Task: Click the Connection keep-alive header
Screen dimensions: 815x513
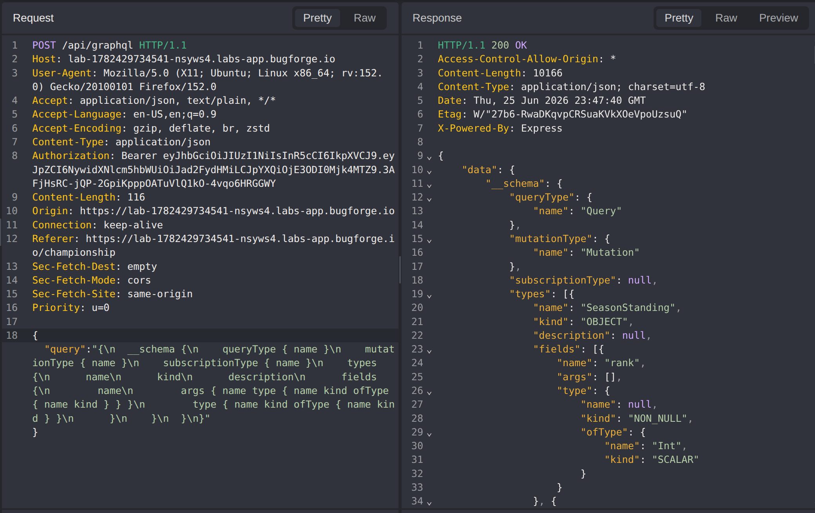Action: coord(98,225)
